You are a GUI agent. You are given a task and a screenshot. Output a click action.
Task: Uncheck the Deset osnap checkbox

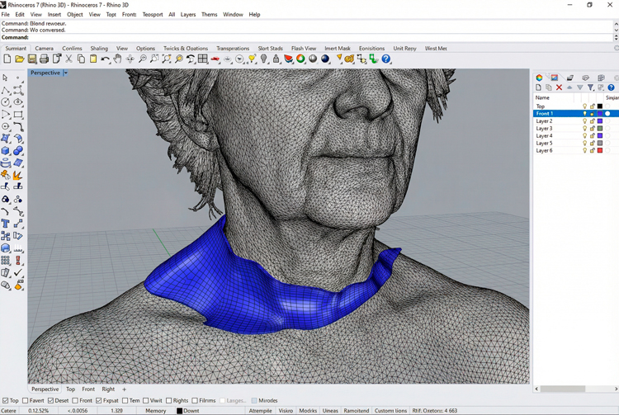pos(51,400)
